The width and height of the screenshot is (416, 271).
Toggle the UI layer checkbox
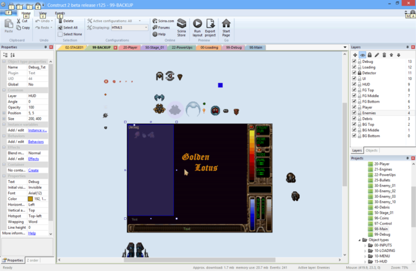pyautogui.click(x=354, y=79)
